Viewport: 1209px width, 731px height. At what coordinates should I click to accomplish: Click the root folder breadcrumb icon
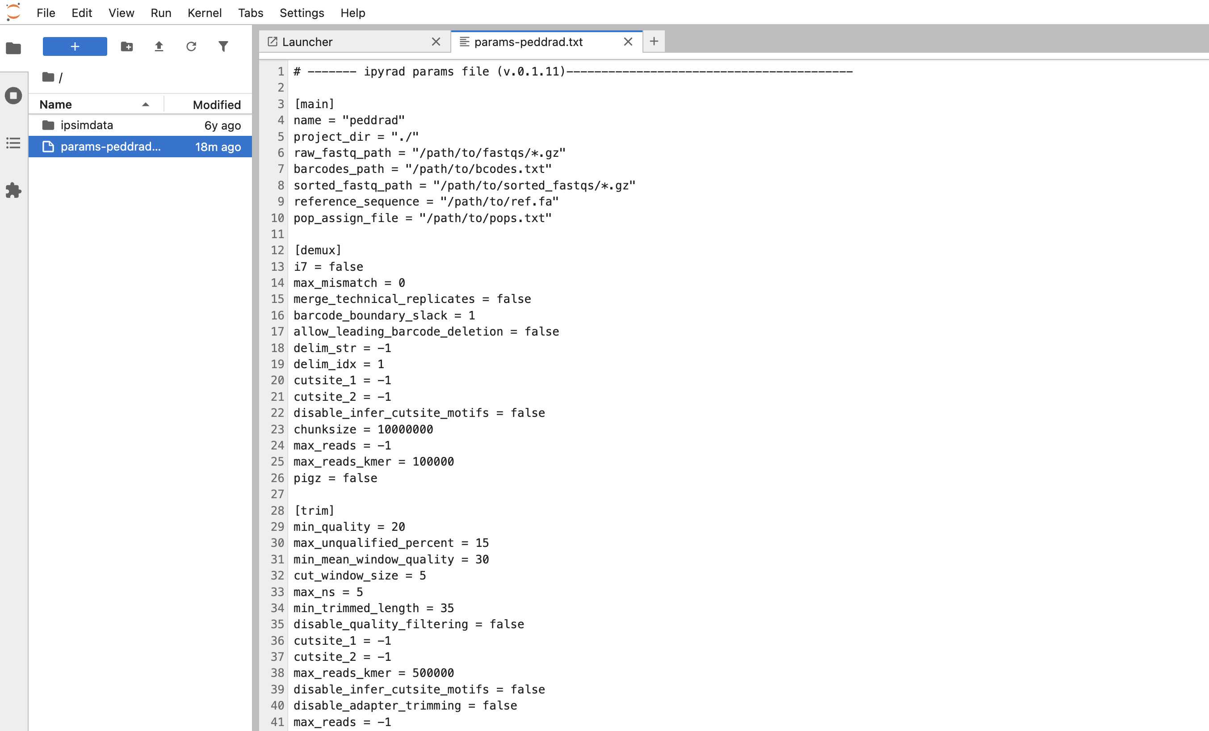point(48,77)
